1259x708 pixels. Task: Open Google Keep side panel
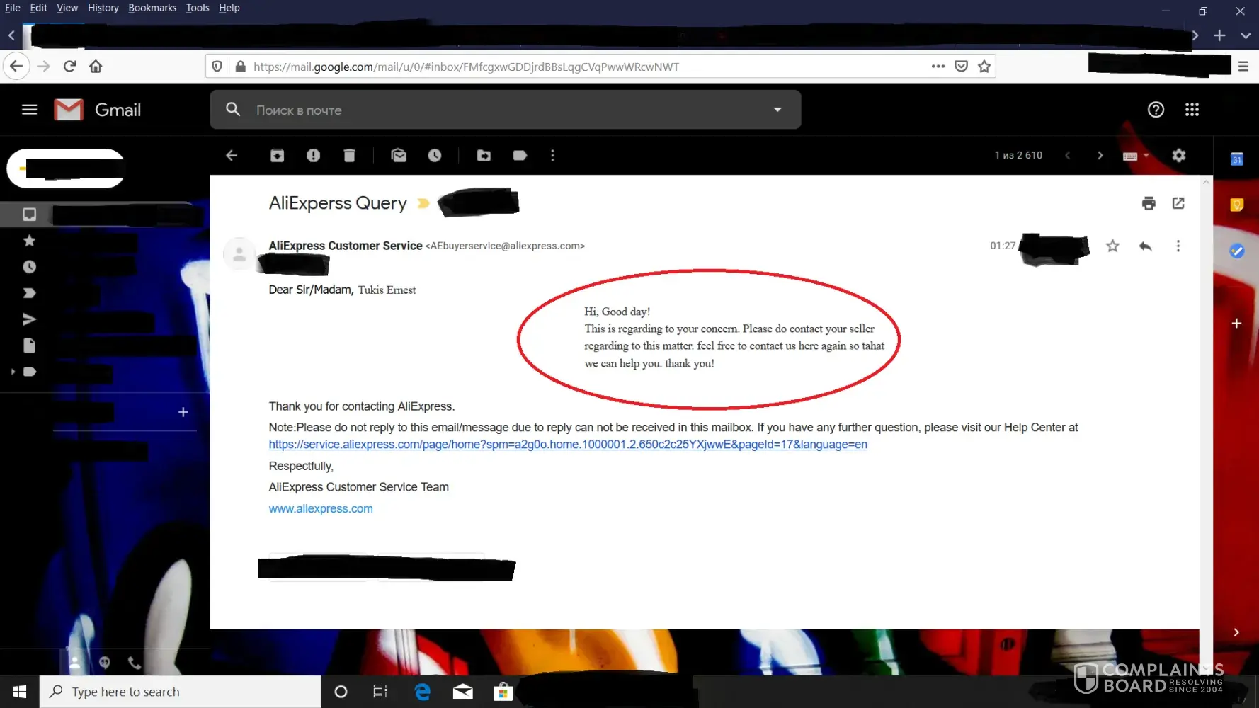[1236, 205]
